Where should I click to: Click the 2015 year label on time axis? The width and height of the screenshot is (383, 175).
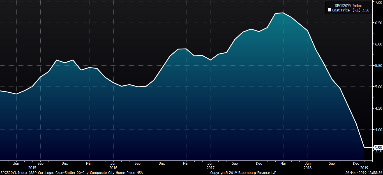[x=32, y=168]
